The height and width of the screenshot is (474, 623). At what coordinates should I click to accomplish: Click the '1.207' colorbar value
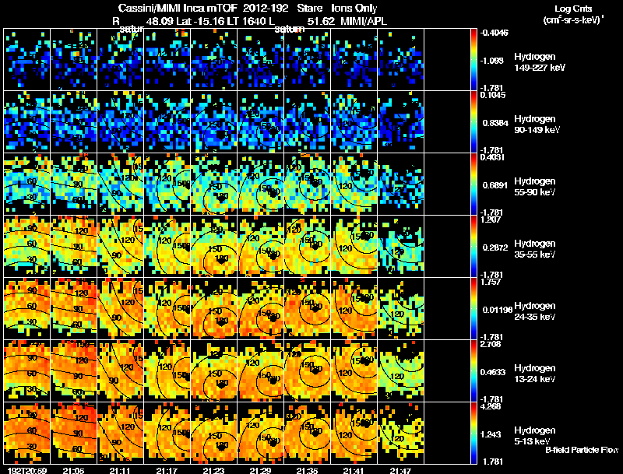pos(491,219)
